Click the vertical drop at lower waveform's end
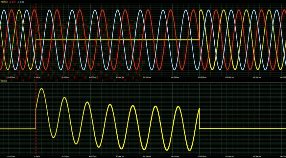The height and width of the screenshot is (158, 286). coord(200,119)
